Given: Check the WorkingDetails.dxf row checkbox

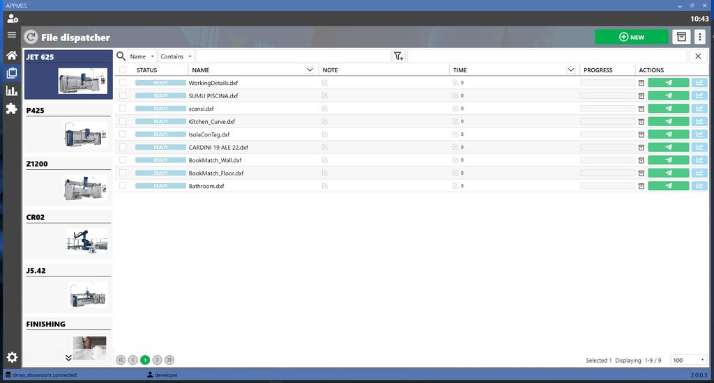Looking at the screenshot, I should (123, 83).
